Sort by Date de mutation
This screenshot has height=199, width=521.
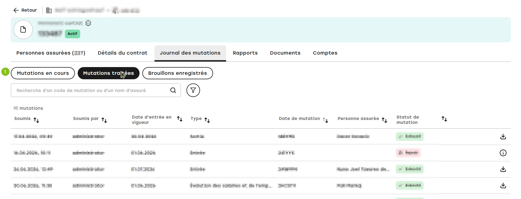pos(325,120)
